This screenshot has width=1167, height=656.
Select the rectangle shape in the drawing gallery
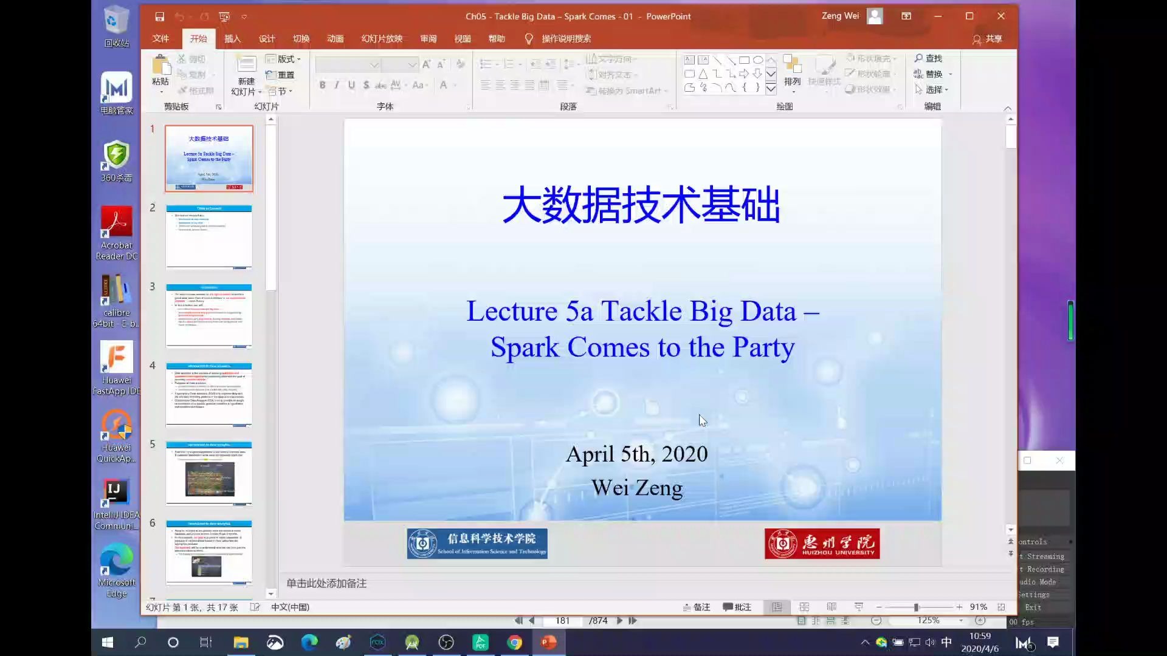coord(745,60)
